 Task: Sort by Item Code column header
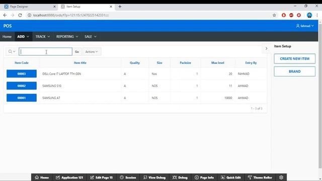pos(22,63)
